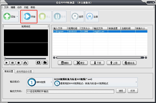The width and height of the screenshot is (156, 103).
Task: Click the 文件大小 column header
Action: [x=87, y=28]
